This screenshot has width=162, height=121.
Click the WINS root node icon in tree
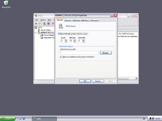pos(36,27)
